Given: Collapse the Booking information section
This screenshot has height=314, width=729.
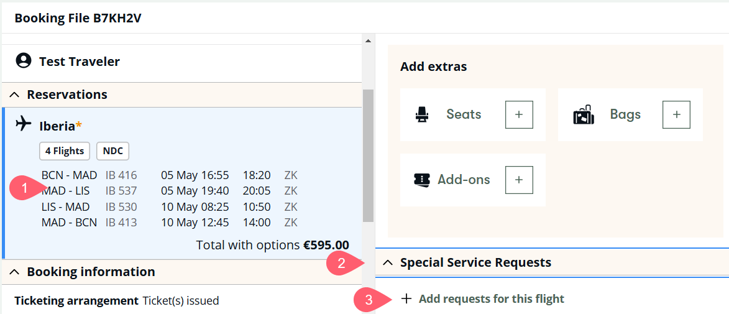Looking at the screenshot, I should point(16,272).
